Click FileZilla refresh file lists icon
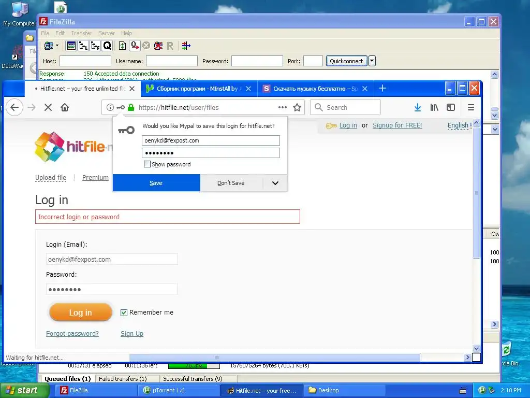 (122, 46)
